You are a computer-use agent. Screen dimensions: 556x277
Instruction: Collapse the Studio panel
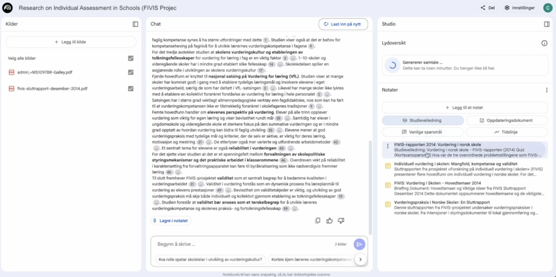[x=546, y=24]
